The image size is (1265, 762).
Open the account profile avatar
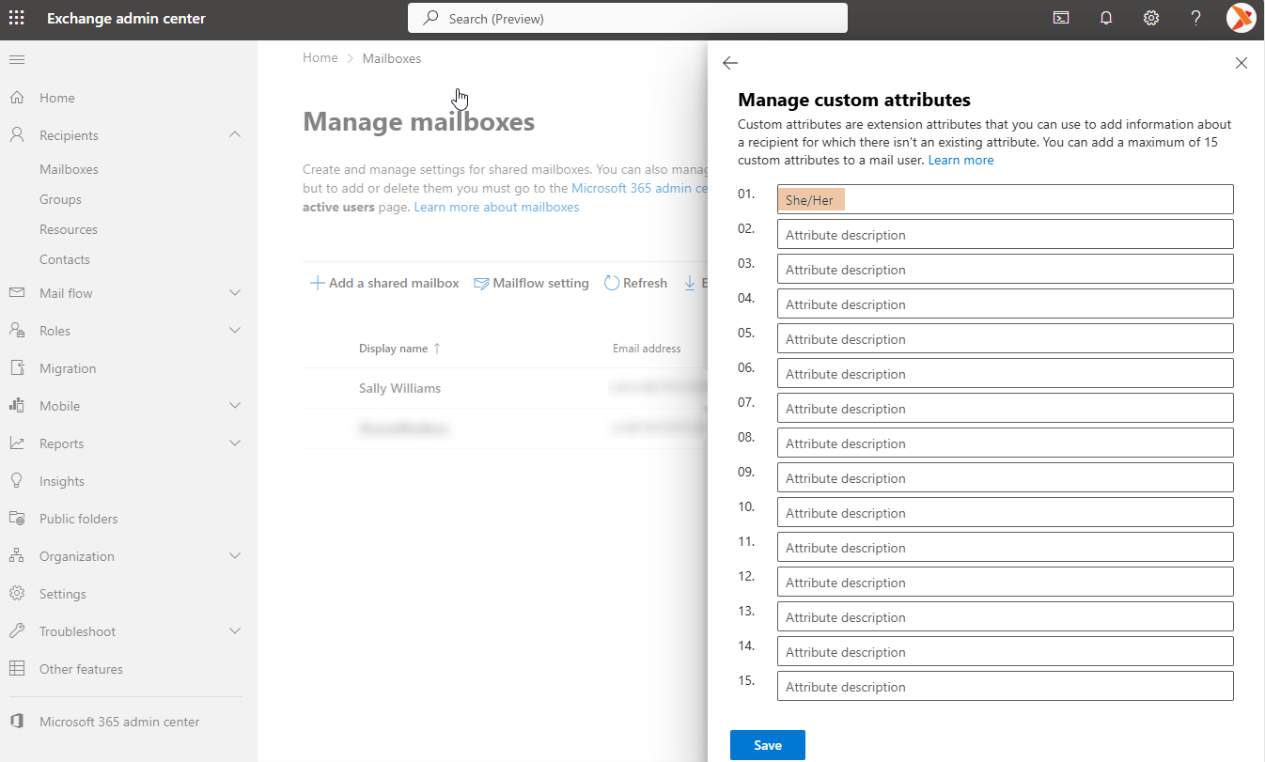coord(1241,18)
